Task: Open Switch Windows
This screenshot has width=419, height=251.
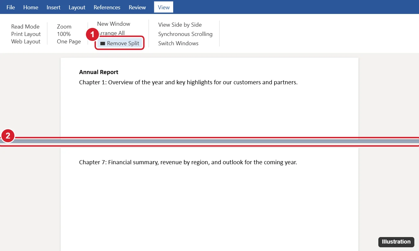Action: pyautogui.click(x=178, y=43)
